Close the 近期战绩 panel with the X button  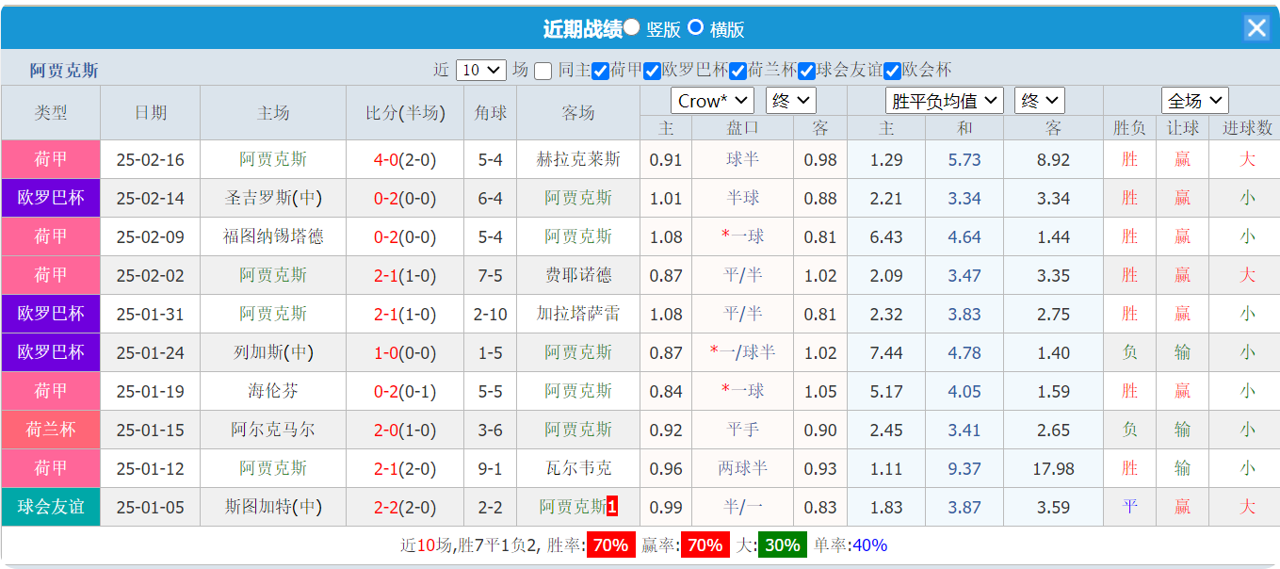1256,27
